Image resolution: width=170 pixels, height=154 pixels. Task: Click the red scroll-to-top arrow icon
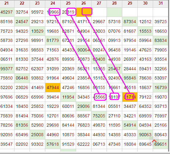click(154, 141)
